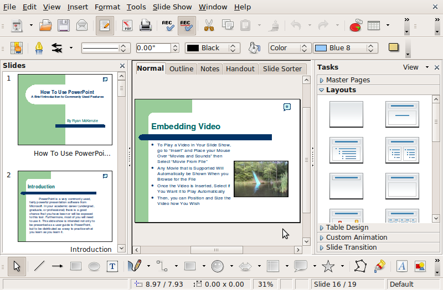Select slide 1 thumbnail How To Use PowerPoint

65,109
